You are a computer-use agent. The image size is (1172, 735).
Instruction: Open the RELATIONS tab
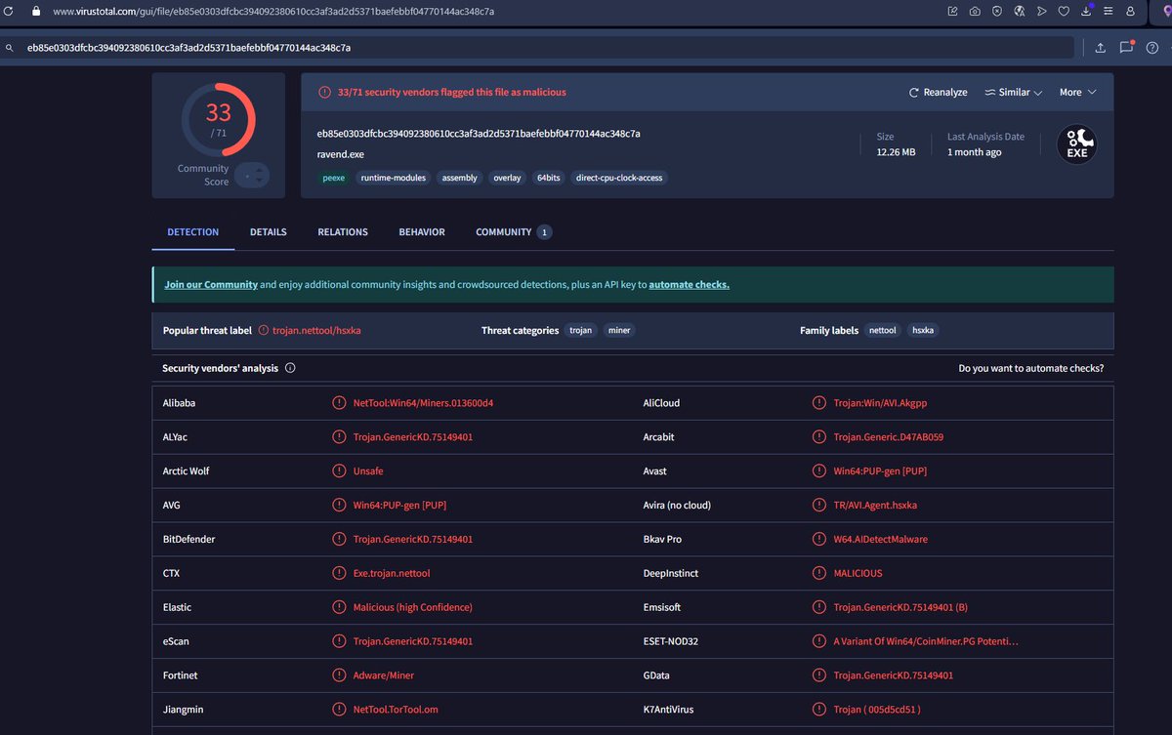343,232
